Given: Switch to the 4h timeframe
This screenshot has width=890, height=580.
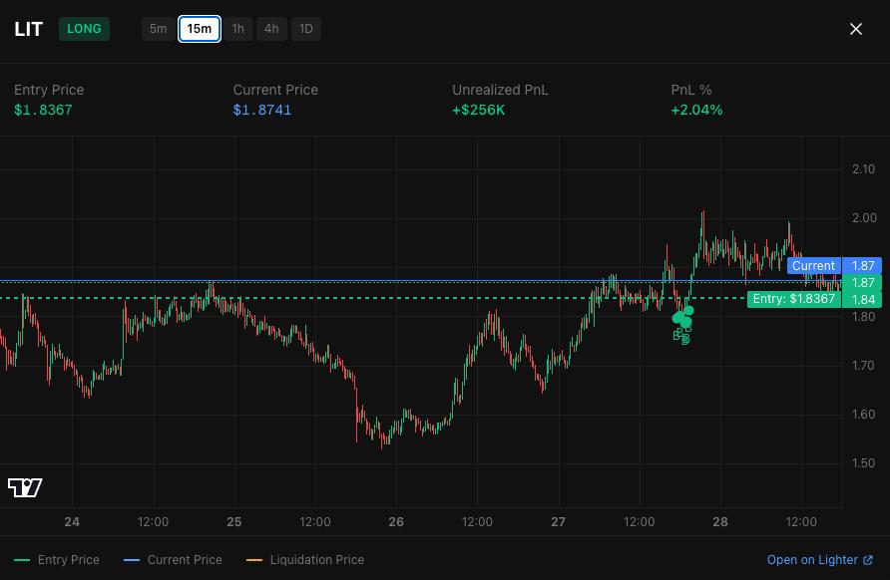Looking at the screenshot, I should [x=271, y=29].
